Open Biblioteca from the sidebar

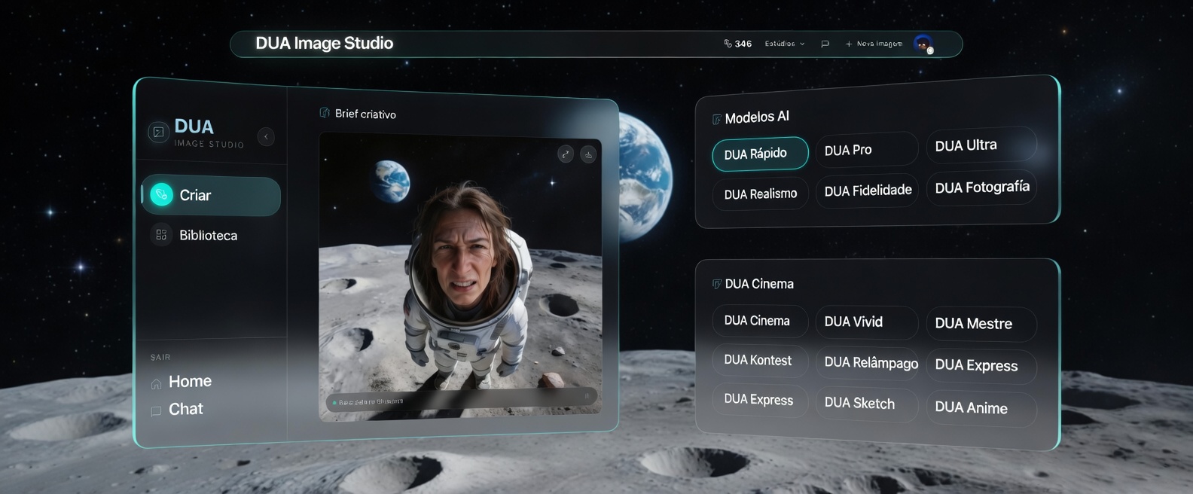208,236
